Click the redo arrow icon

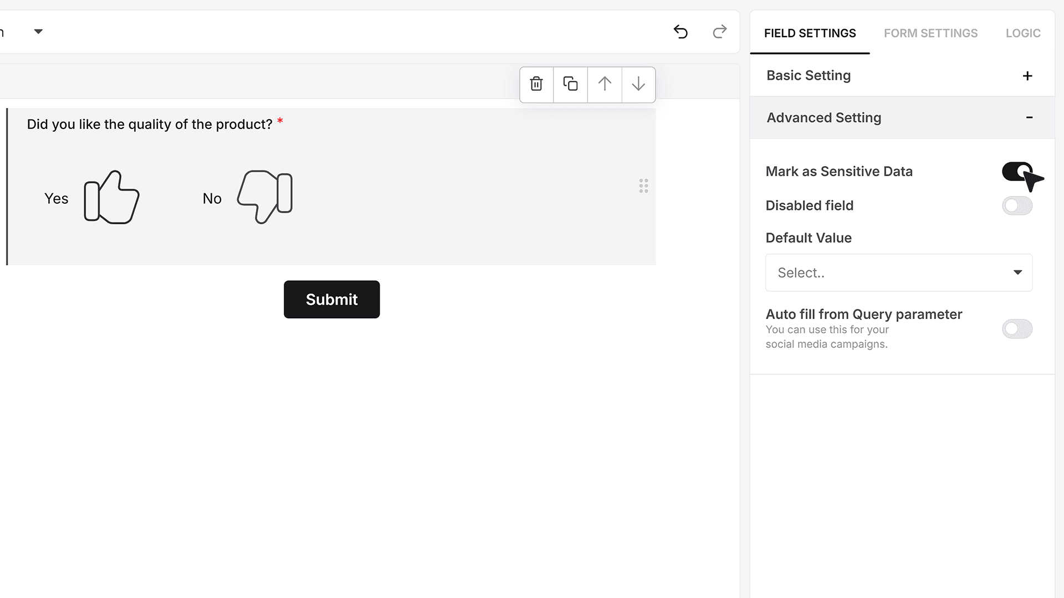click(x=719, y=32)
